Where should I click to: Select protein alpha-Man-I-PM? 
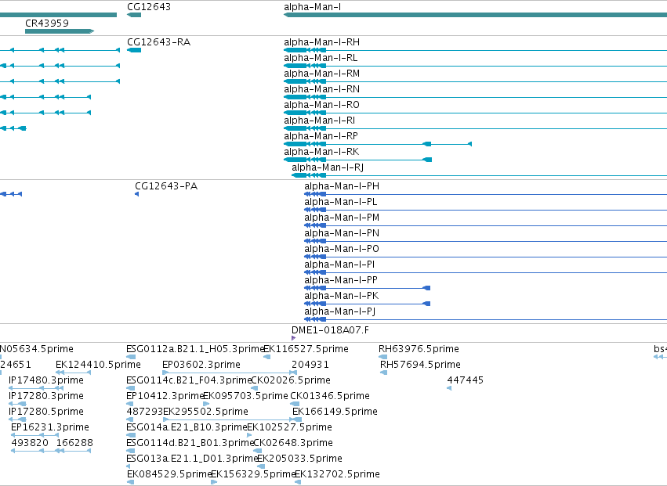coord(342,218)
